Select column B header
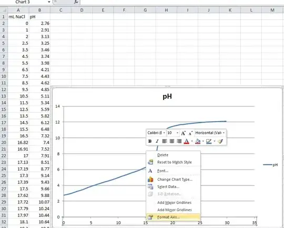 tap(39, 10)
